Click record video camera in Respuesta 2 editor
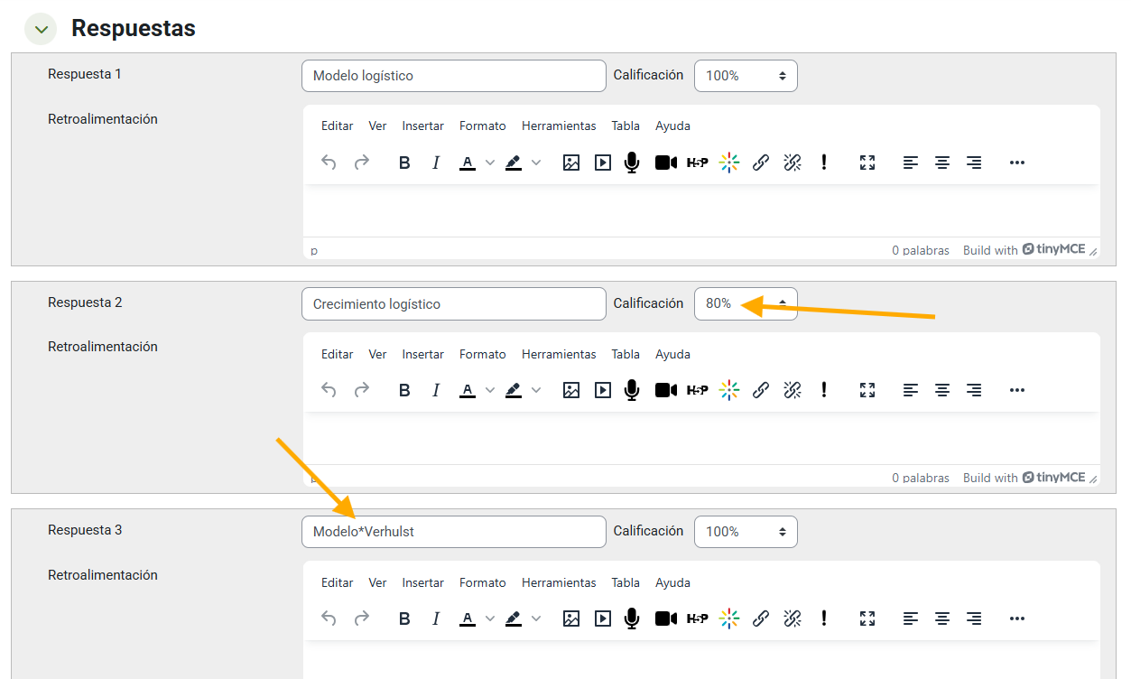The width and height of the screenshot is (1131, 679). point(665,390)
